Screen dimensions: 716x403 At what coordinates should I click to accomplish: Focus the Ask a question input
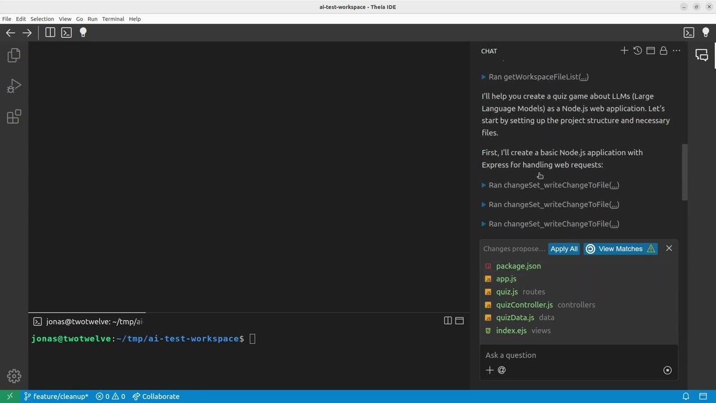pos(578,355)
